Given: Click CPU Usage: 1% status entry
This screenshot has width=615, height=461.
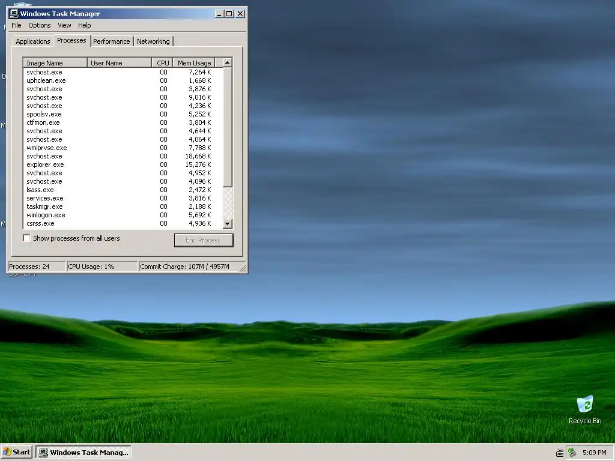Looking at the screenshot, I should coord(102,267).
